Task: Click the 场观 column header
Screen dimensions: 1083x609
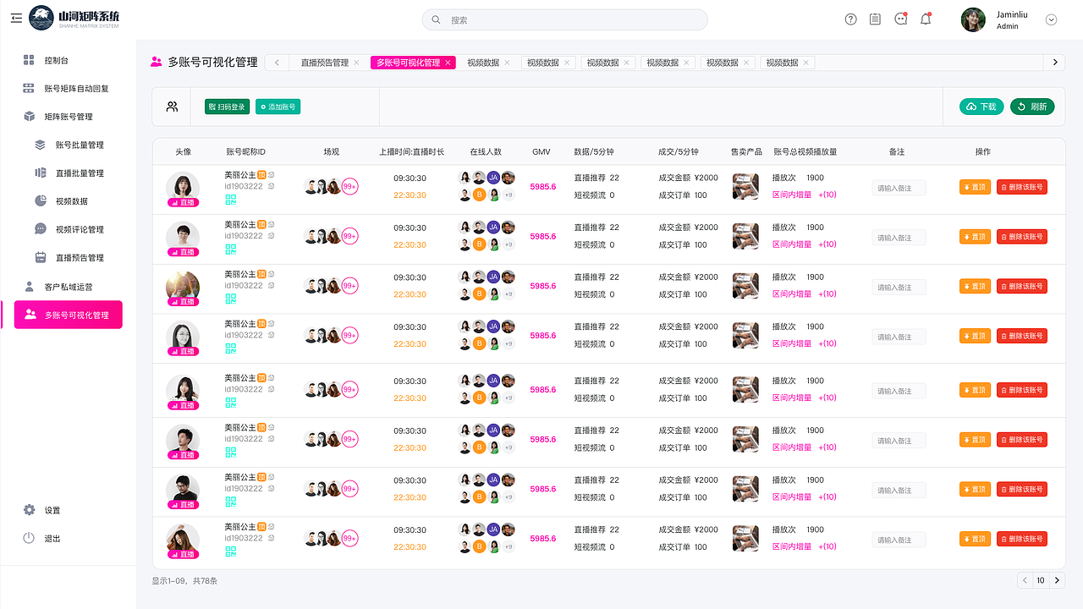Action: 332,152
